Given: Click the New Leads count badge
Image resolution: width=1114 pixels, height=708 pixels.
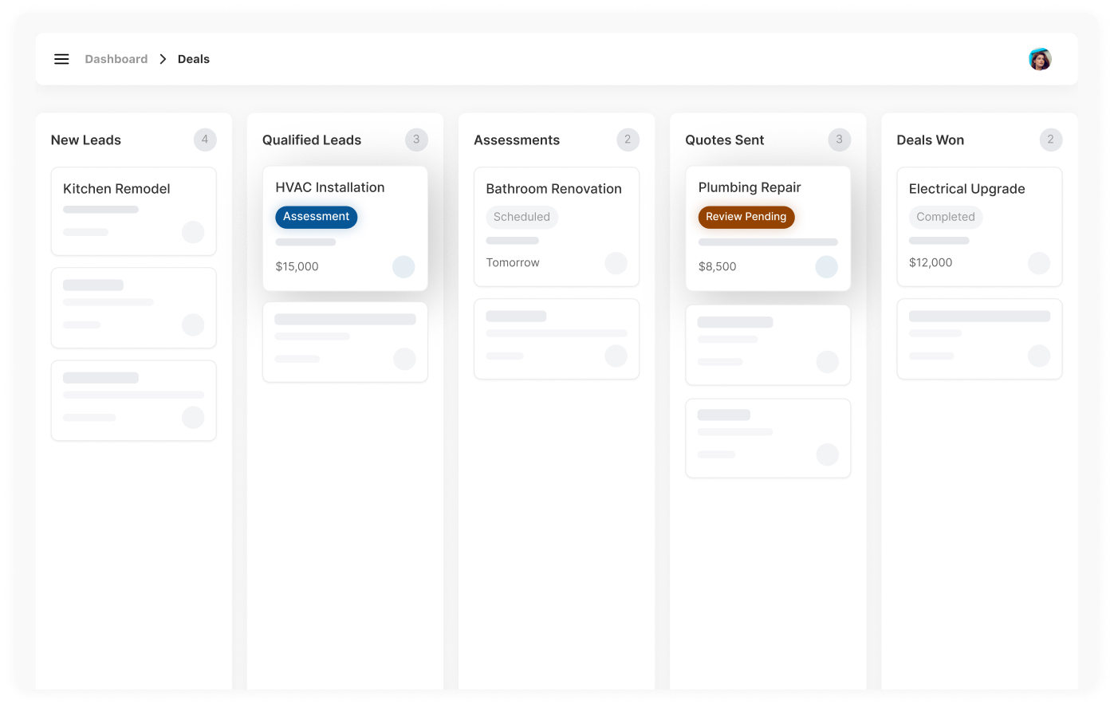Looking at the screenshot, I should click(205, 140).
